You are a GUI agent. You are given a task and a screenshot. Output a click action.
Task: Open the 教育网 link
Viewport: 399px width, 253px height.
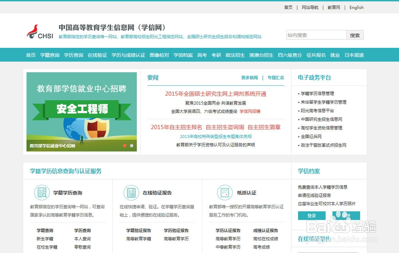tap(334, 7)
